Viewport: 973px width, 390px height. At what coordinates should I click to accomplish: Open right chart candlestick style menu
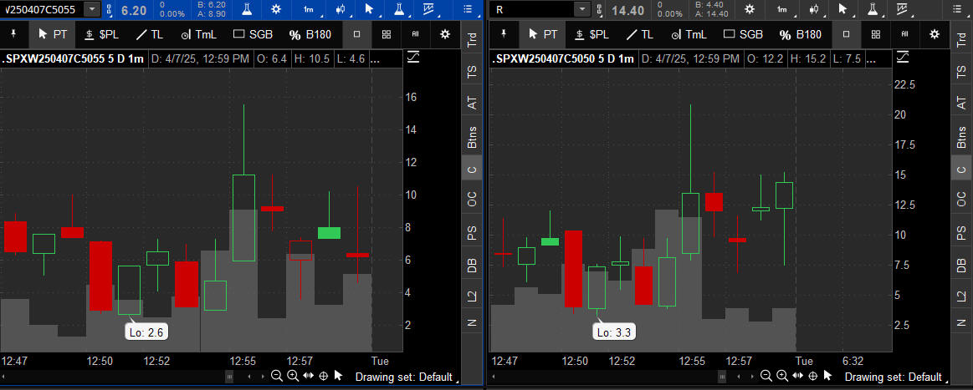(x=813, y=9)
